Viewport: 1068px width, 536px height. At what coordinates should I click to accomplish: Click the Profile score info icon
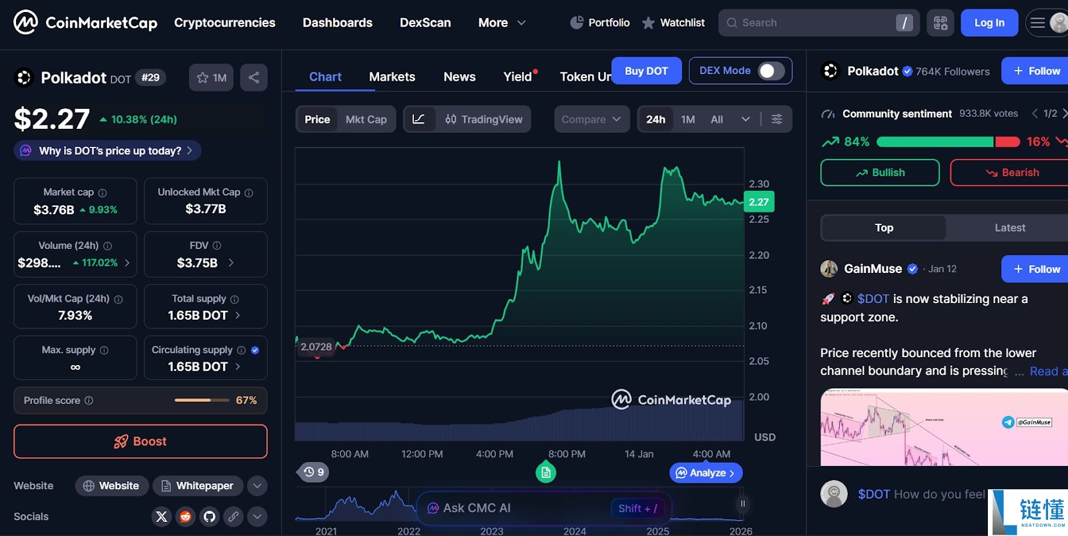(x=89, y=400)
